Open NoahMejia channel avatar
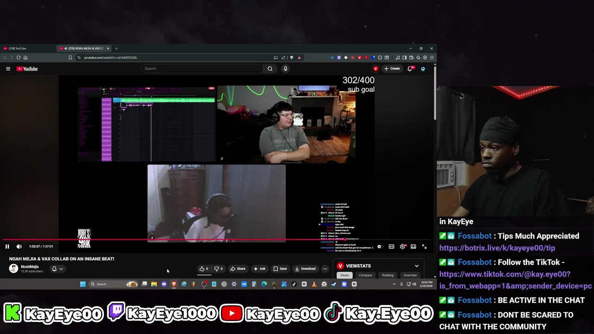Screen dimensions: 594x334 click(13, 269)
